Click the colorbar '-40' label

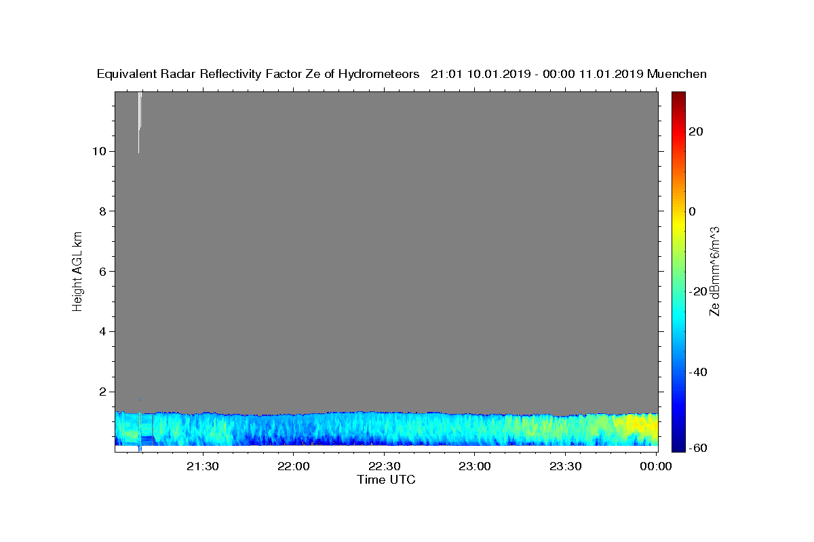pyautogui.click(x=699, y=372)
